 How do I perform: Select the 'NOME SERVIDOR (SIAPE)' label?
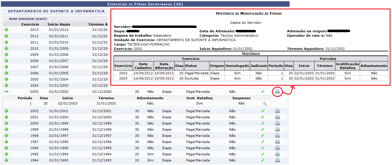[x=28, y=19]
